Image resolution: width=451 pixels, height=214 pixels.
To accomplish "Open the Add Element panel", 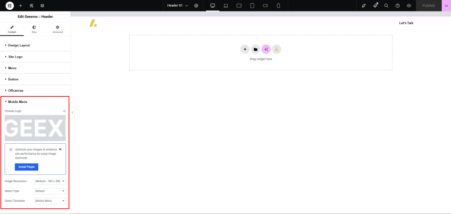I will coord(21,6).
